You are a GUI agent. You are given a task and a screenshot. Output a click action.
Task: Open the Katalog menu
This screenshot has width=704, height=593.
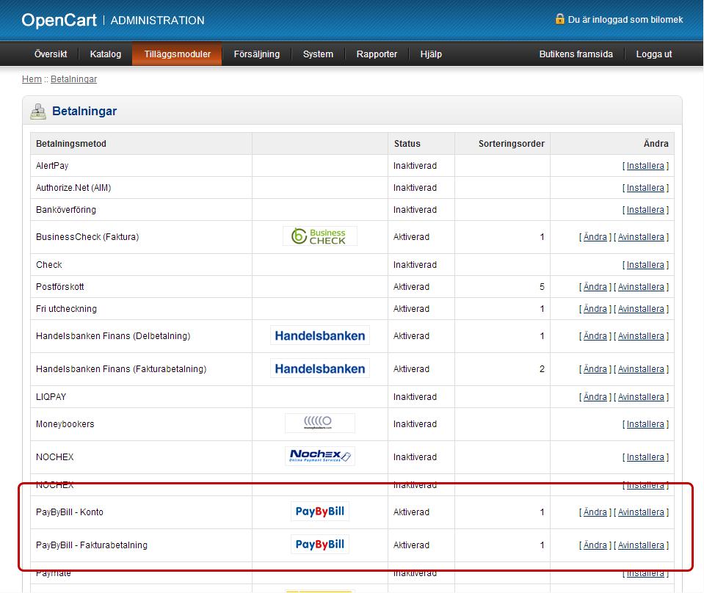106,54
